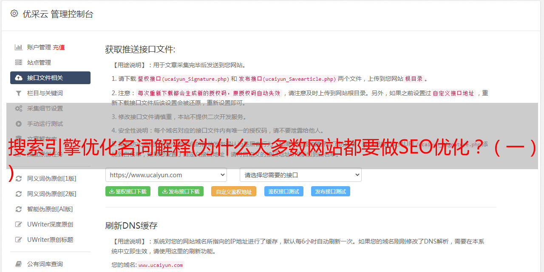Open 栏目与关键词 via its filter icon
Image resolution: width=544 pixels, height=272 pixels.
point(19,93)
